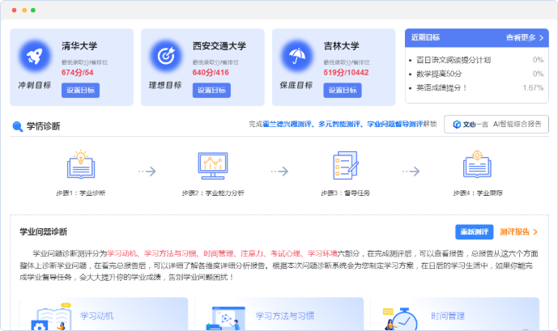558x331 pixels.
Task: Click the 重新测评 button
Action: pyautogui.click(x=474, y=231)
